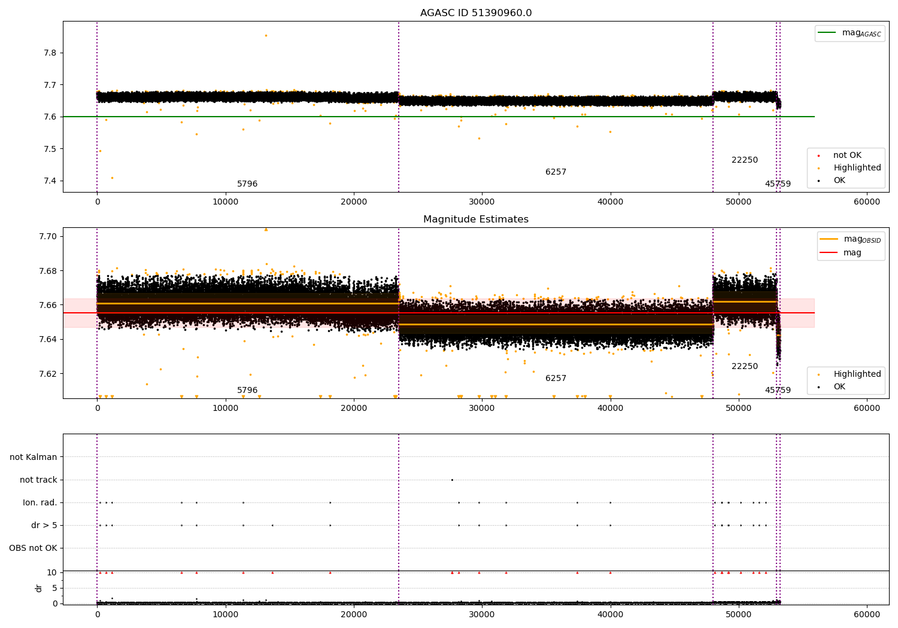Pick the 'OK' legend entry in top plot

[839, 181]
